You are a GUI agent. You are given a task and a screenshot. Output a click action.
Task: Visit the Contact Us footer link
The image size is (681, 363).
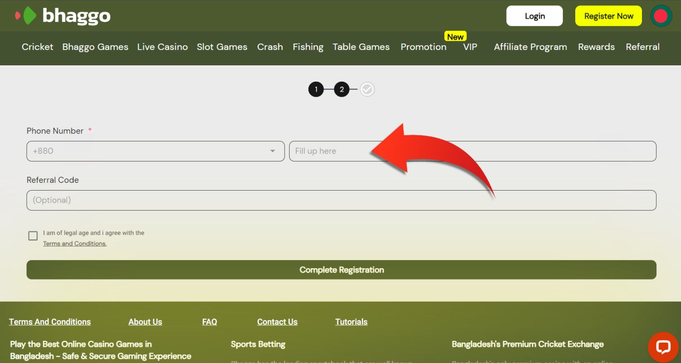pyautogui.click(x=277, y=322)
